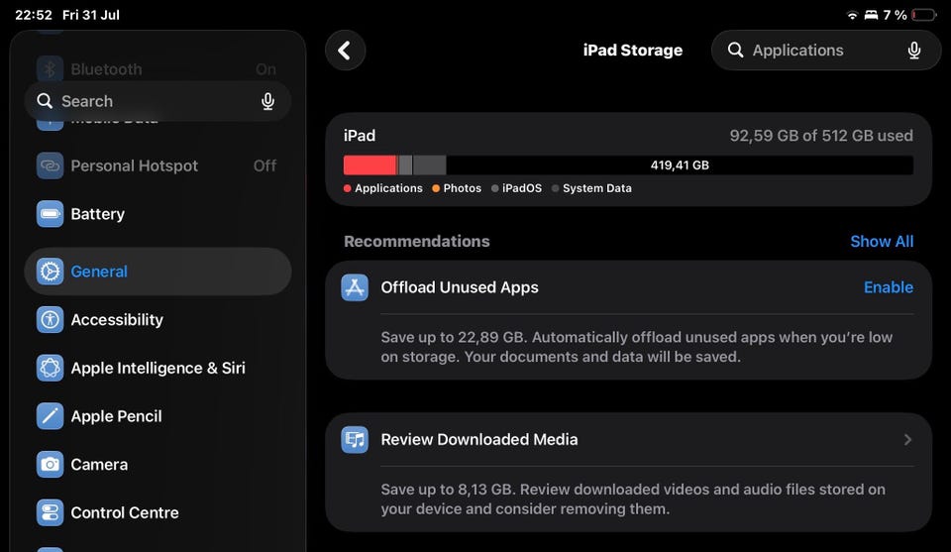
Task: Tap the magnifier in Applications search field
Action: pyautogui.click(x=735, y=51)
